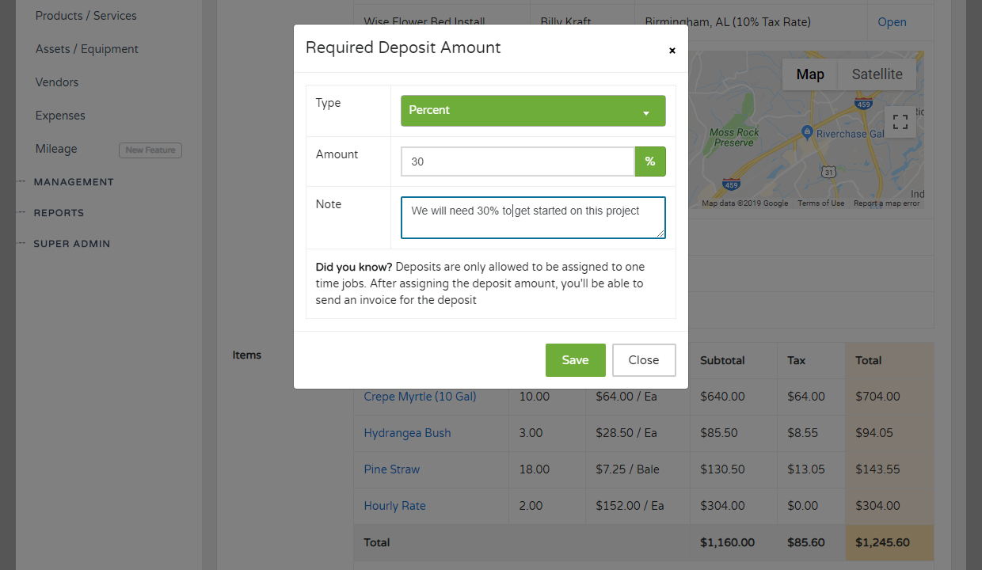Open the Vendors section

[x=56, y=82]
